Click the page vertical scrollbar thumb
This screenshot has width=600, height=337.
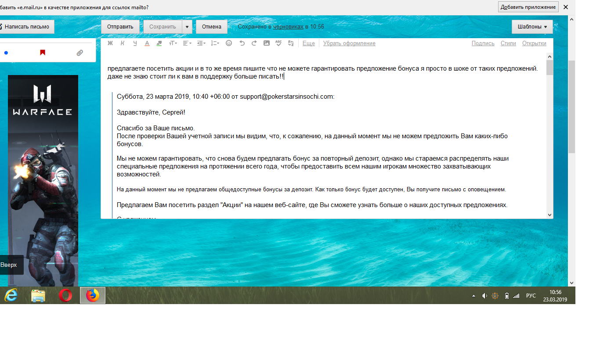coord(571,107)
